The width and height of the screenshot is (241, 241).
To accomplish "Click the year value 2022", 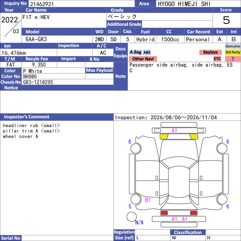I will click(x=10, y=20).
